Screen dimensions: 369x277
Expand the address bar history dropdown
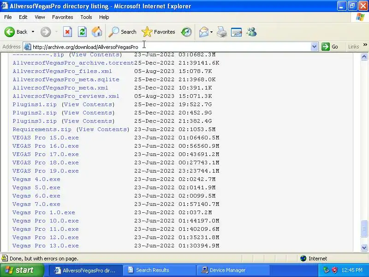tap(314, 47)
